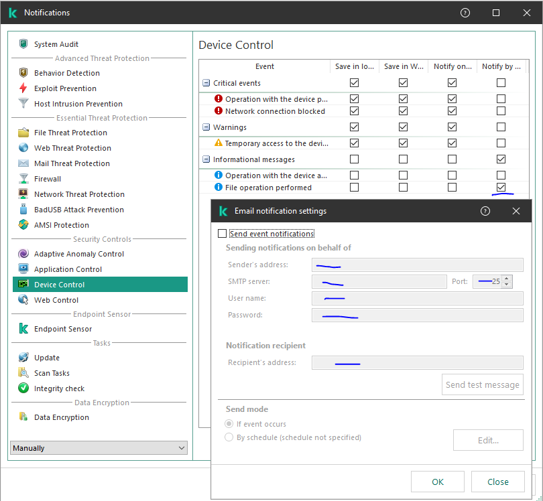The image size is (543, 501).
Task: Click the OK button
Action: point(437,482)
